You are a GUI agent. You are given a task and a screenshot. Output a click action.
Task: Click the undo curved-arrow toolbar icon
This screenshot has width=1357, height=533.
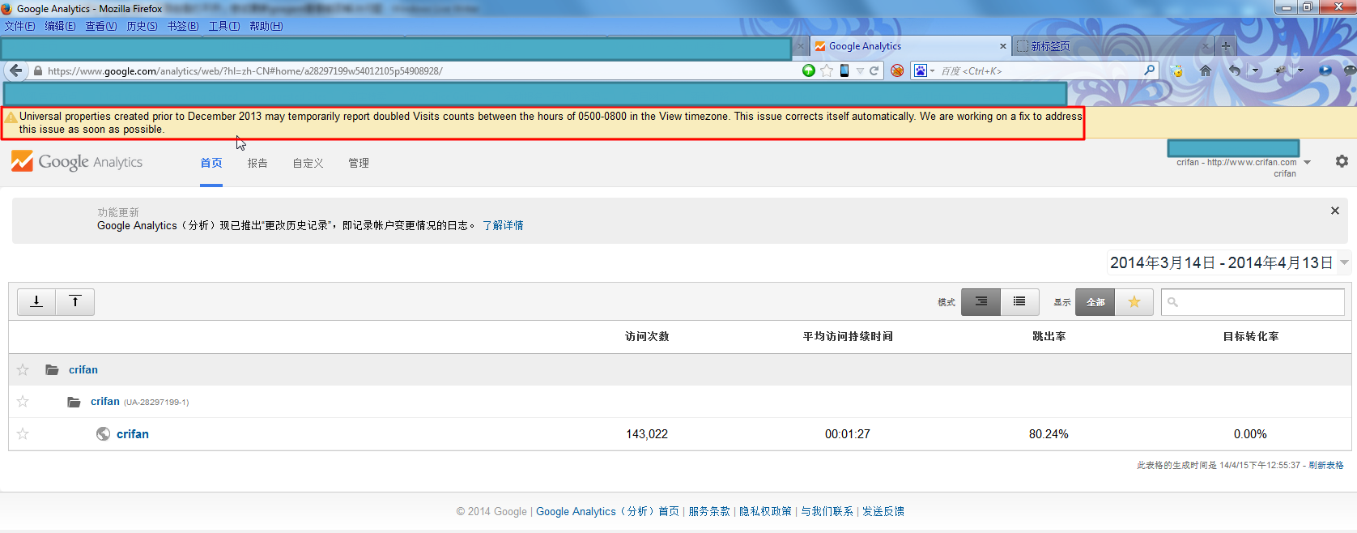pyautogui.click(x=1234, y=70)
